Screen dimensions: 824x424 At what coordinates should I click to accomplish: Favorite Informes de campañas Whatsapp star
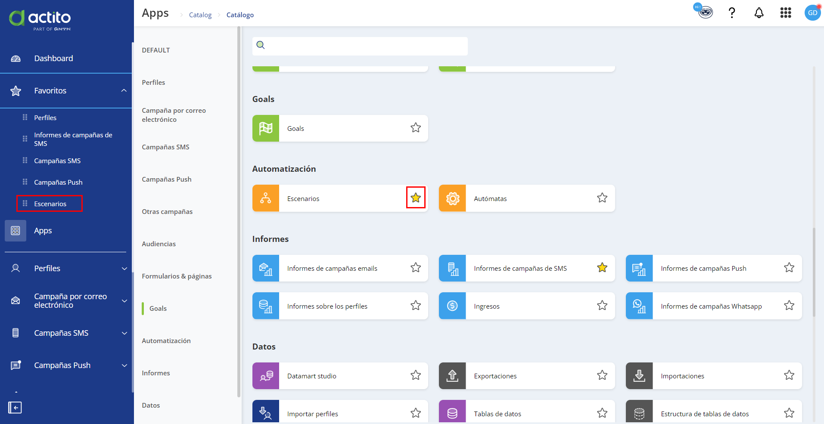click(789, 305)
